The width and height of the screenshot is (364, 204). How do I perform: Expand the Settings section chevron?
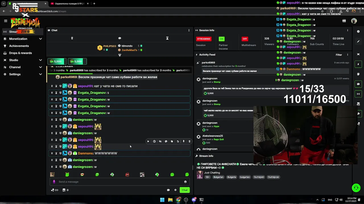40,74
